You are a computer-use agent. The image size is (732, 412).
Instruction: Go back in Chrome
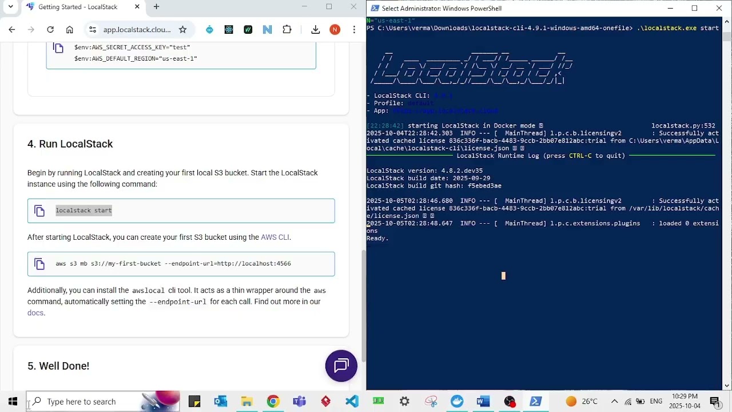(12, 30)
